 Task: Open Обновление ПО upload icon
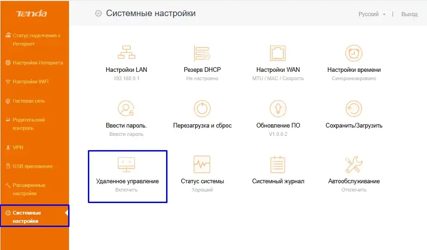coord(278,109)
